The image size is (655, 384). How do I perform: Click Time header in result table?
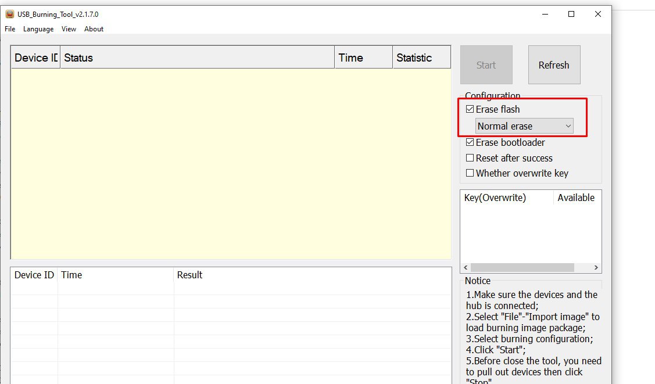pos(116,275)
